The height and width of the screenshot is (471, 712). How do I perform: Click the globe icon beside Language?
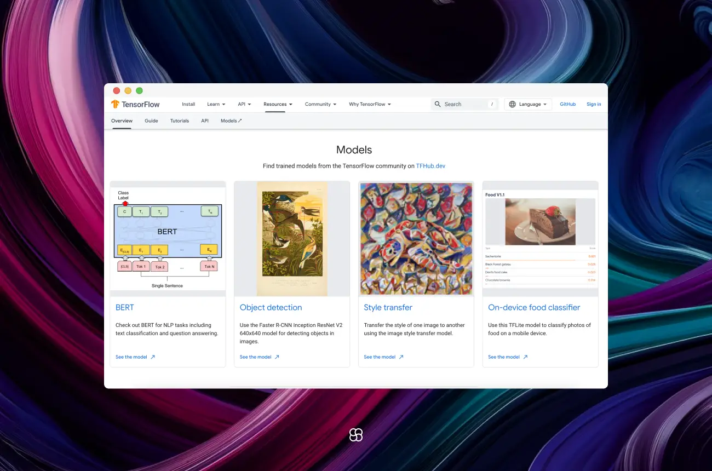tap(513, 104)
